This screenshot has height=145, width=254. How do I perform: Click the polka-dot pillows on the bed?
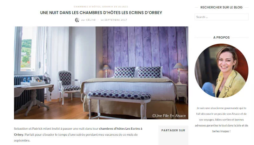click(138, 72)
